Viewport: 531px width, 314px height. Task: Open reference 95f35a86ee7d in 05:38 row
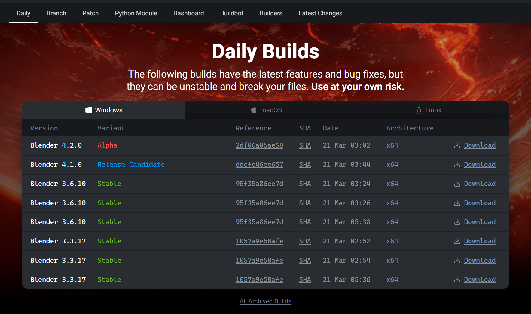pos(259,222)
